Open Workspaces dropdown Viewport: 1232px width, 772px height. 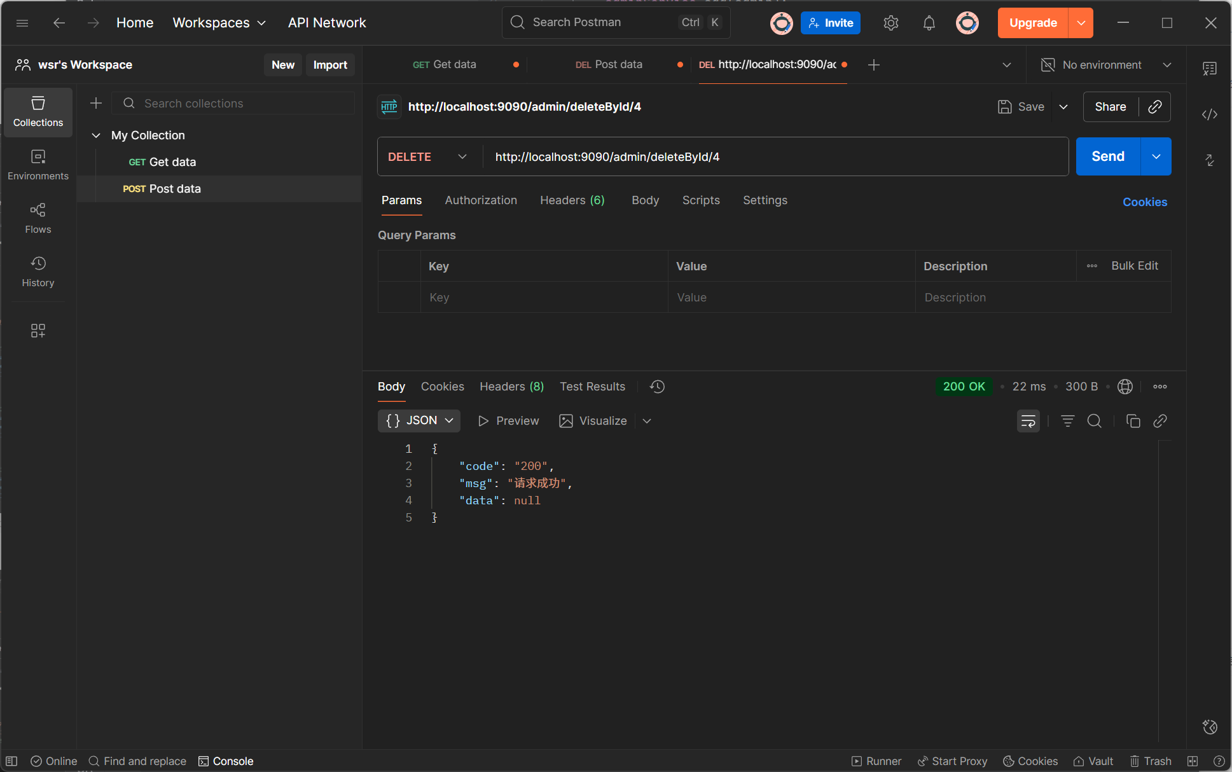[219, 23]
